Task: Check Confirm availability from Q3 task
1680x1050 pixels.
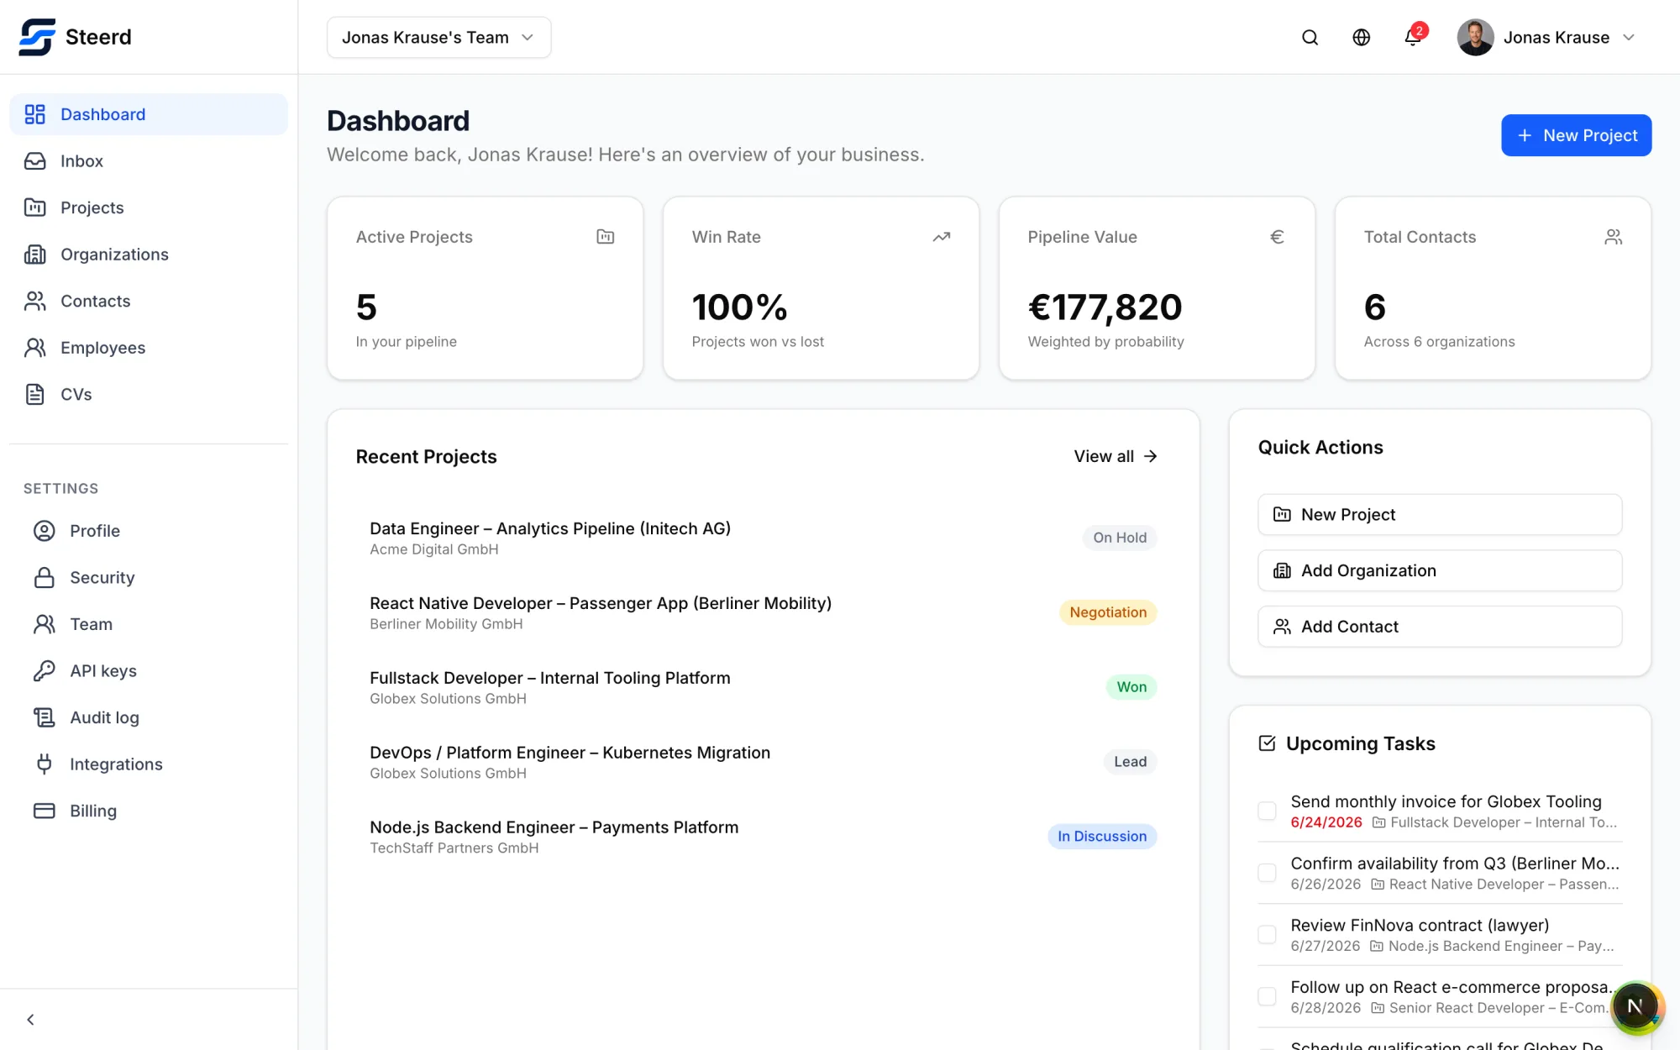Action: point(1267,873)
